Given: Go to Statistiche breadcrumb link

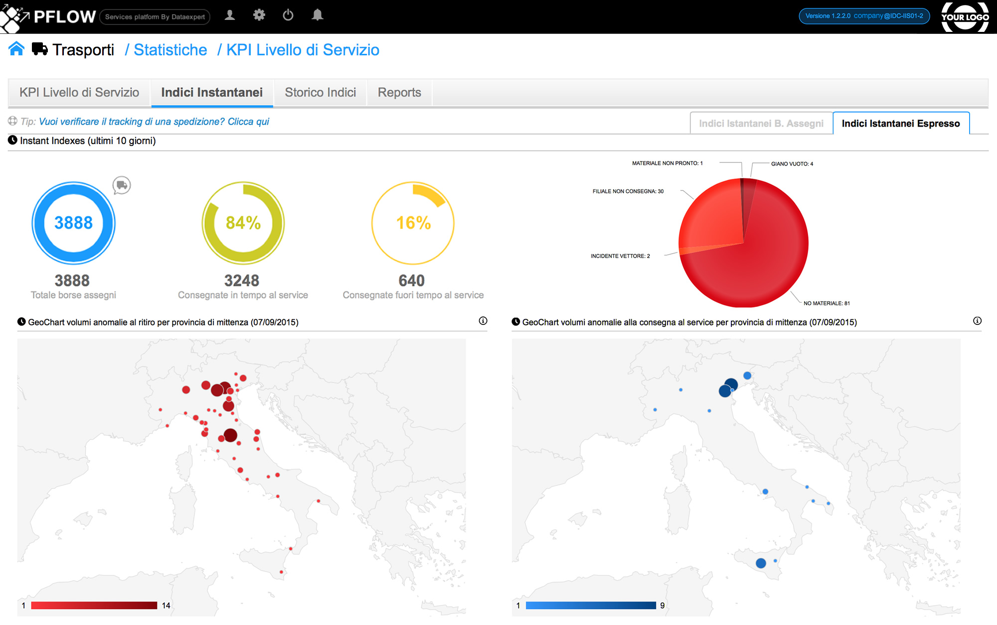Looking at the screenshot, I should 170,50.
